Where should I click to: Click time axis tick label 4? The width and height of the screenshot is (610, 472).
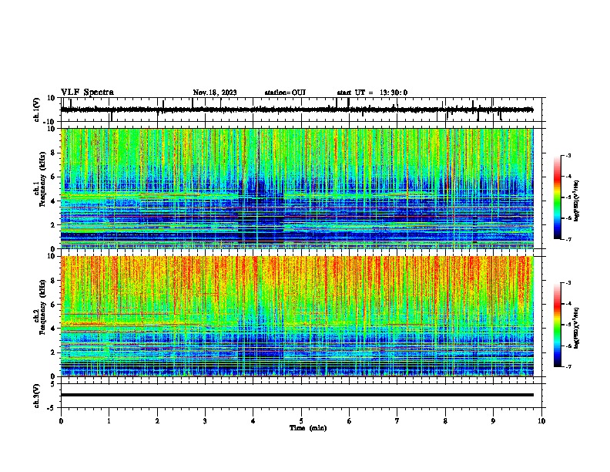[253, 421]
